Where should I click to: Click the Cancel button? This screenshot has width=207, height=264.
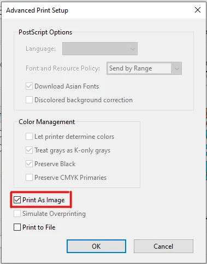163,246
